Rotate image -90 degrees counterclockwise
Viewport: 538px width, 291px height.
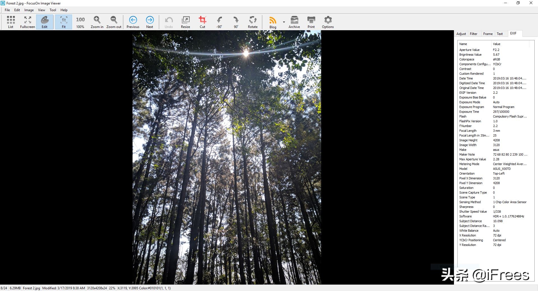tap(219, 22)
